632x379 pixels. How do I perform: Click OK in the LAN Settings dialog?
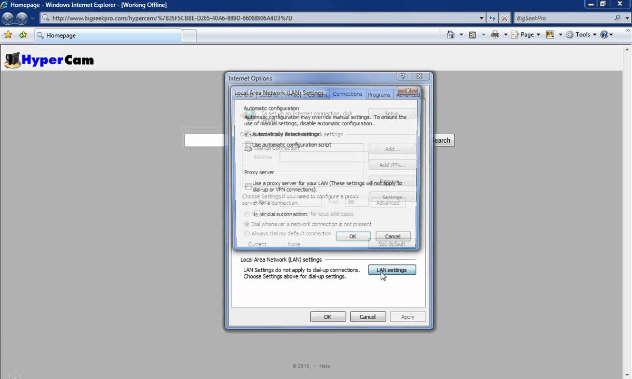[353, 236]
